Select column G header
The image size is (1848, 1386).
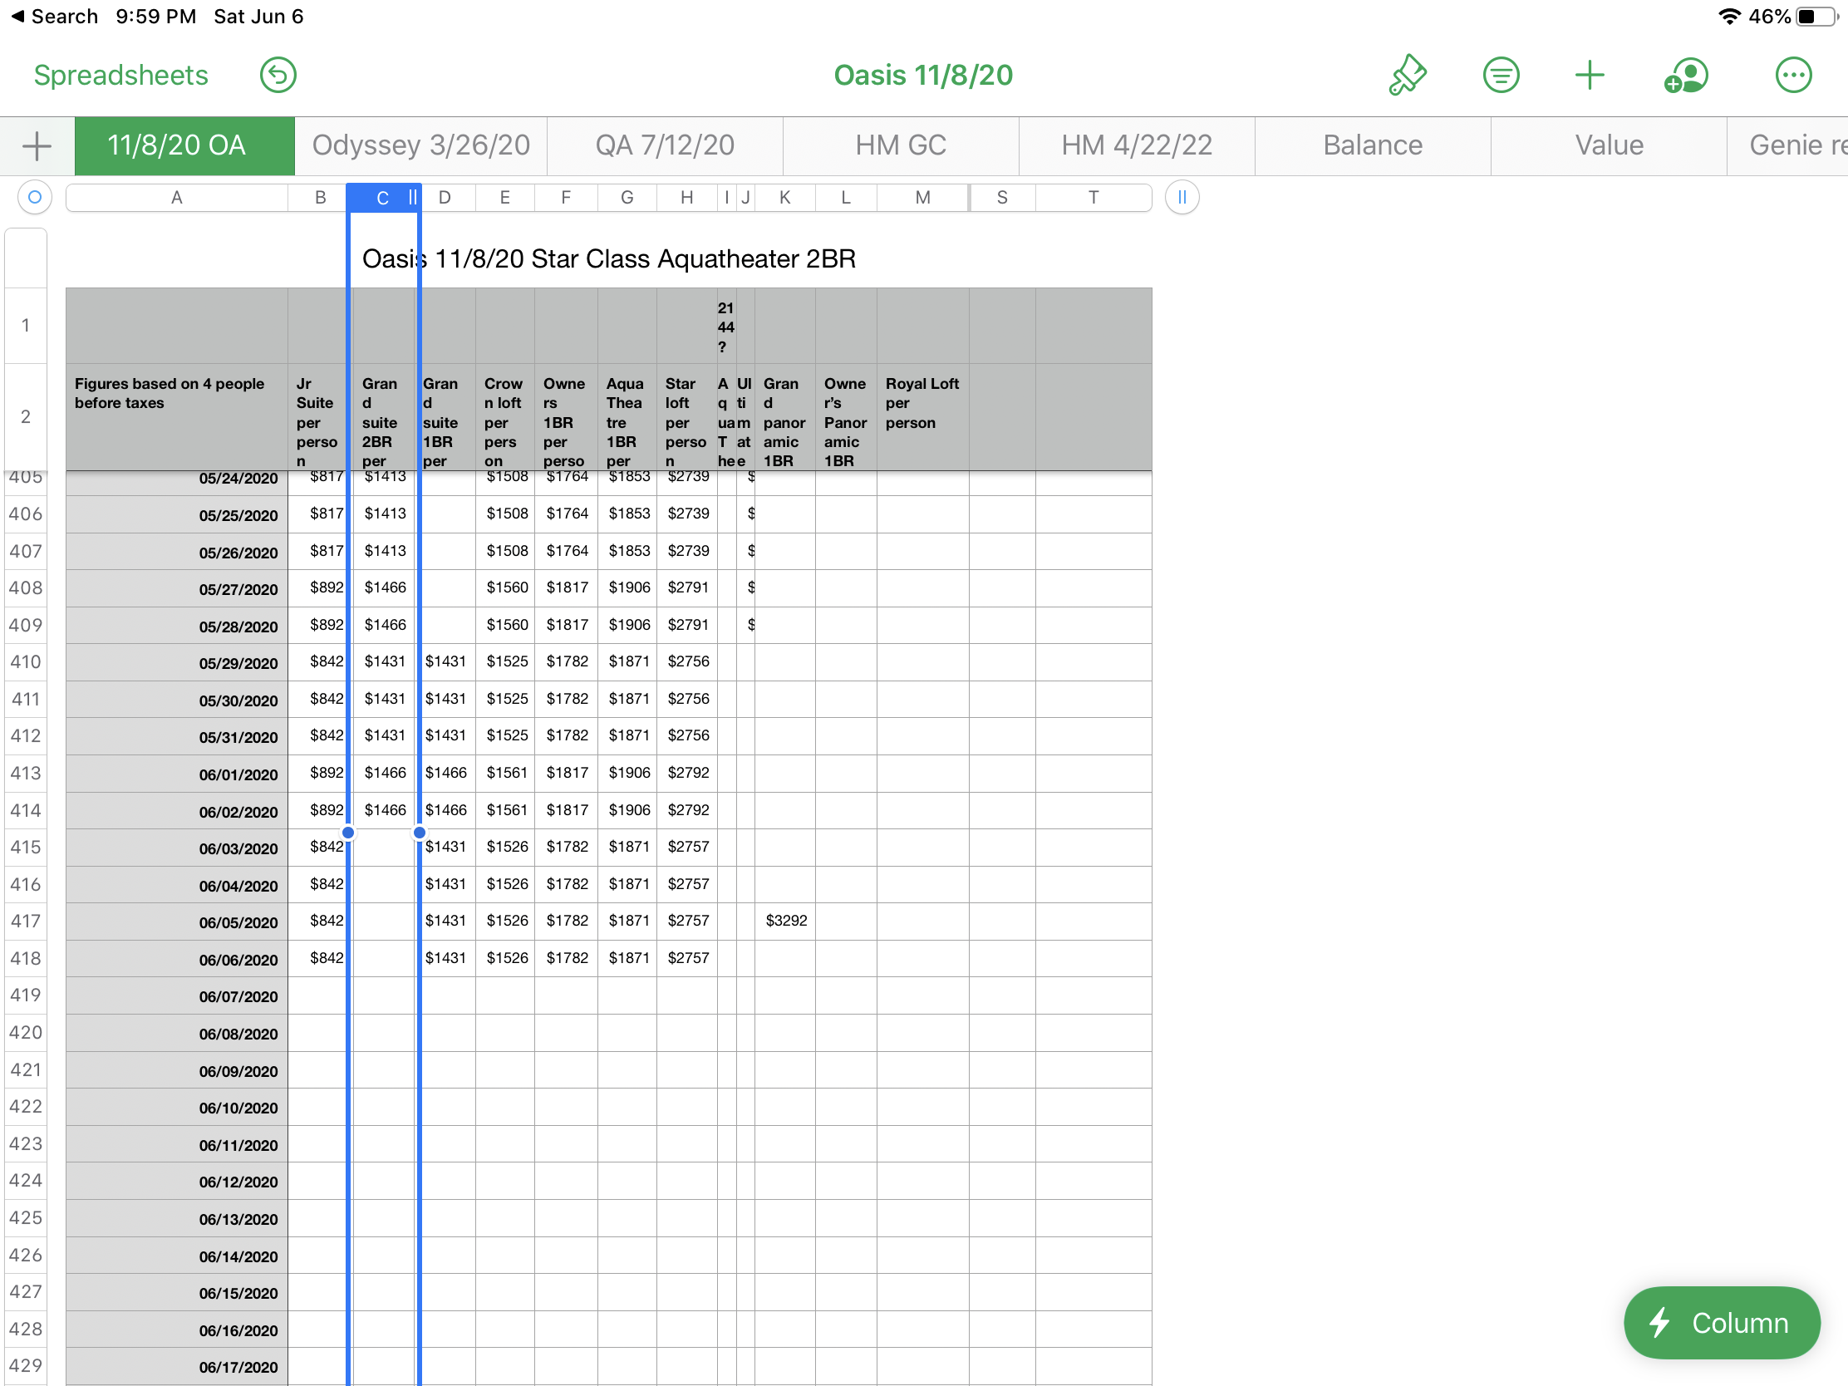click(x=627, y=197)
